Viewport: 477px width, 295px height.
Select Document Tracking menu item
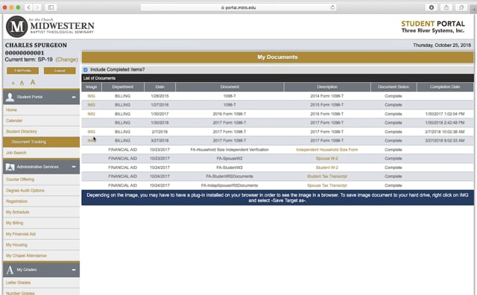[x=42, y=142]
